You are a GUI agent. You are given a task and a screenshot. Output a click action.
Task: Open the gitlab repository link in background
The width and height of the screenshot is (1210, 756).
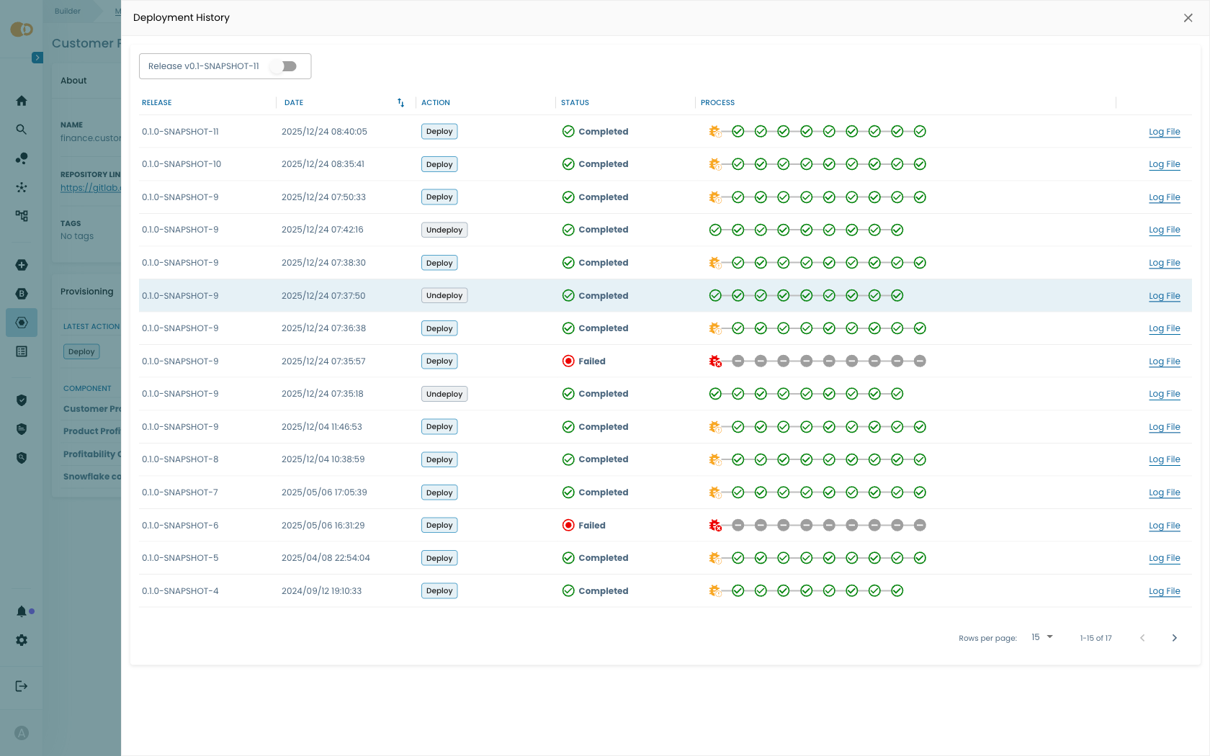click(x=91, y=188)
